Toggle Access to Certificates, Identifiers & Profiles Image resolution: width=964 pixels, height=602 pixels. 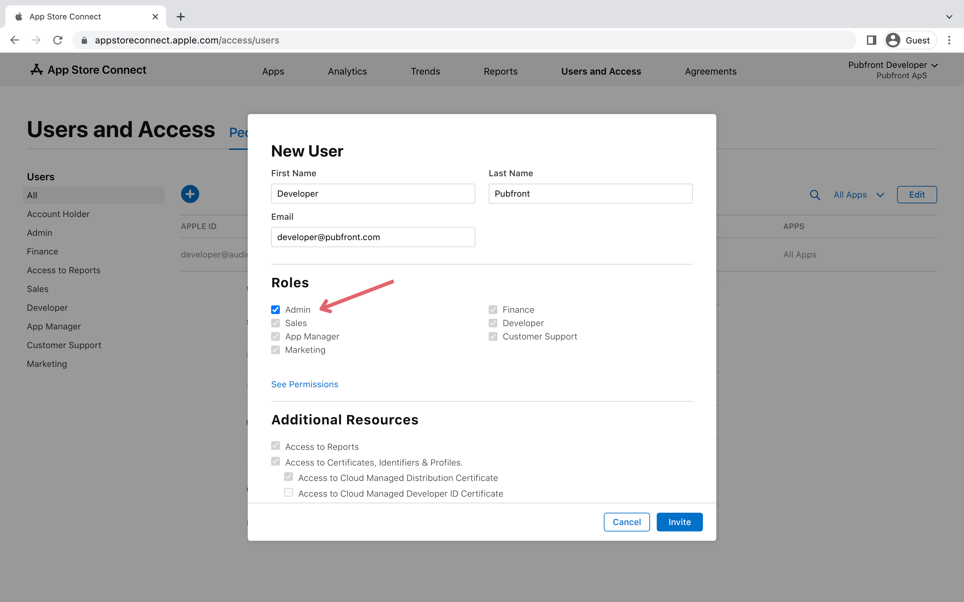click(275, 461)
